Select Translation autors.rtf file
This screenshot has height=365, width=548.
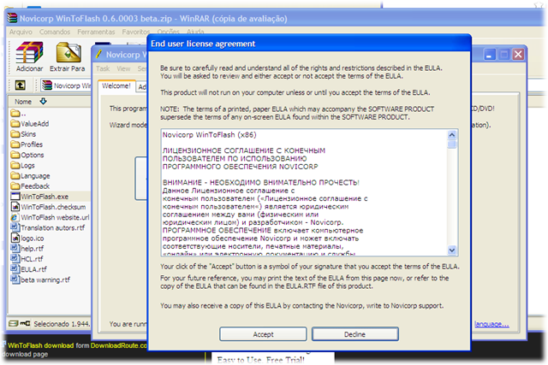point(48,228)
